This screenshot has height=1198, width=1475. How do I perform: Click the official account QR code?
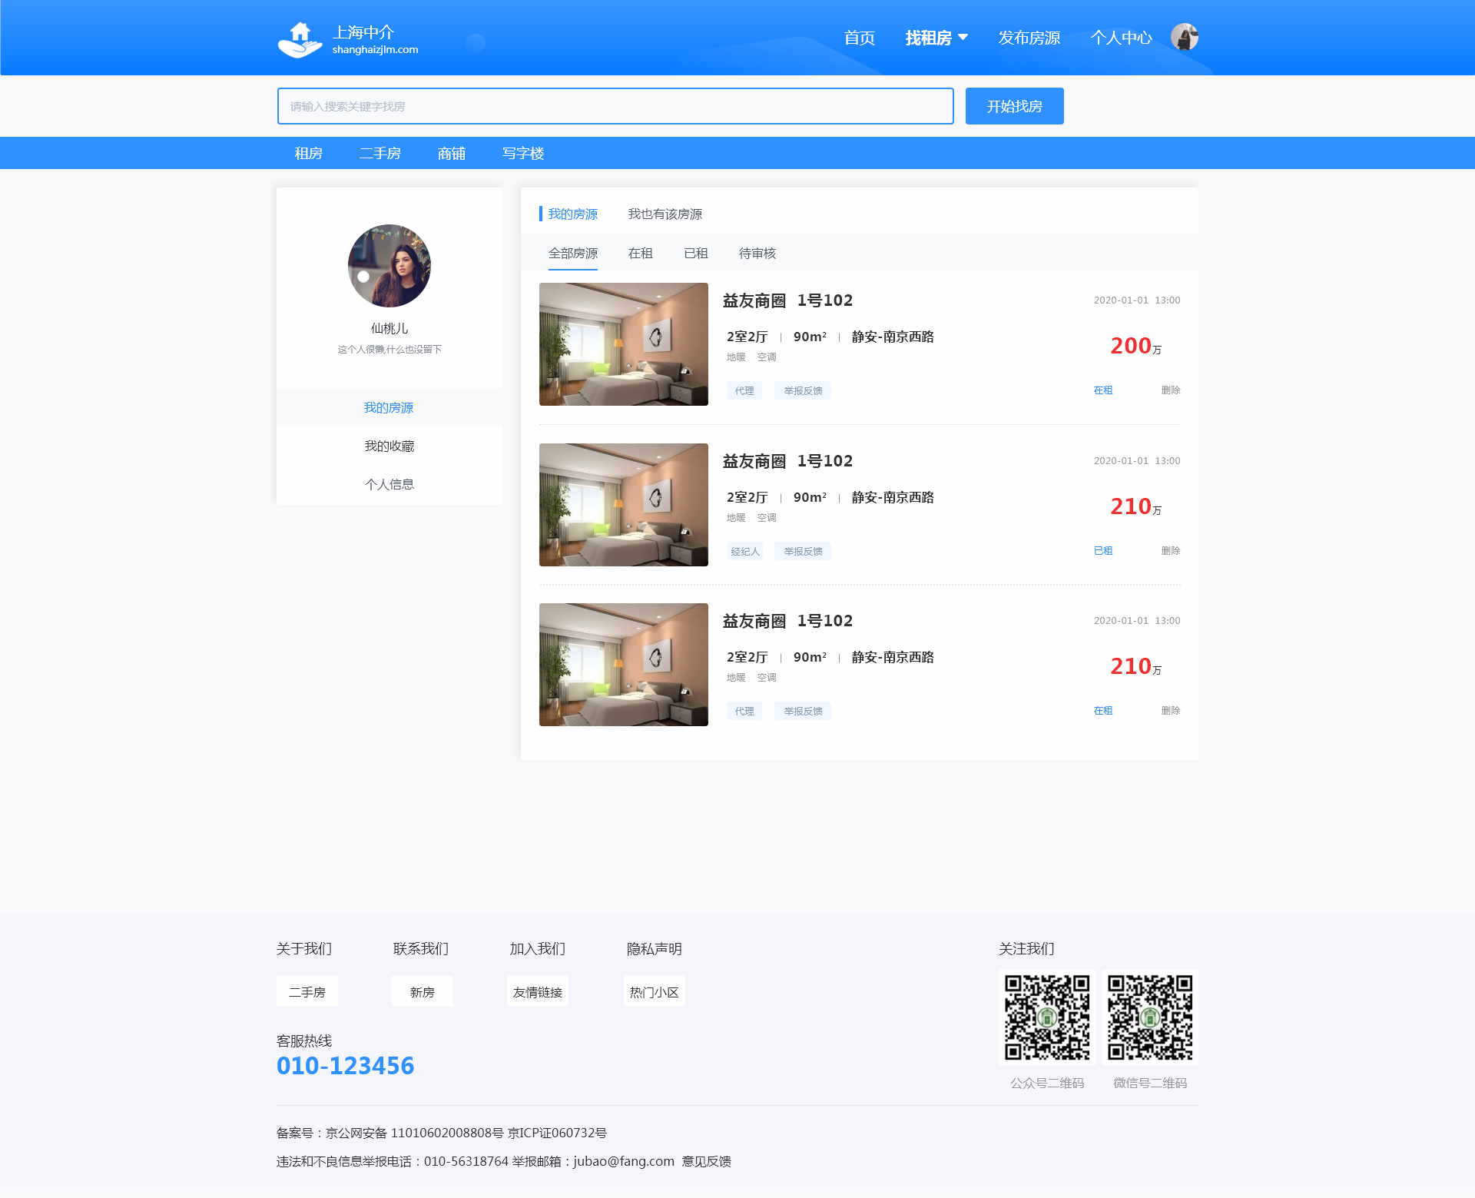pyautogui.click(x=1047, y=1017)
